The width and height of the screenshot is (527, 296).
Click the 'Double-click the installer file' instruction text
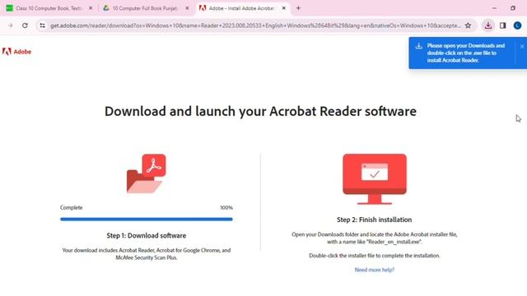pyautogui.click(x=375, y=256)
